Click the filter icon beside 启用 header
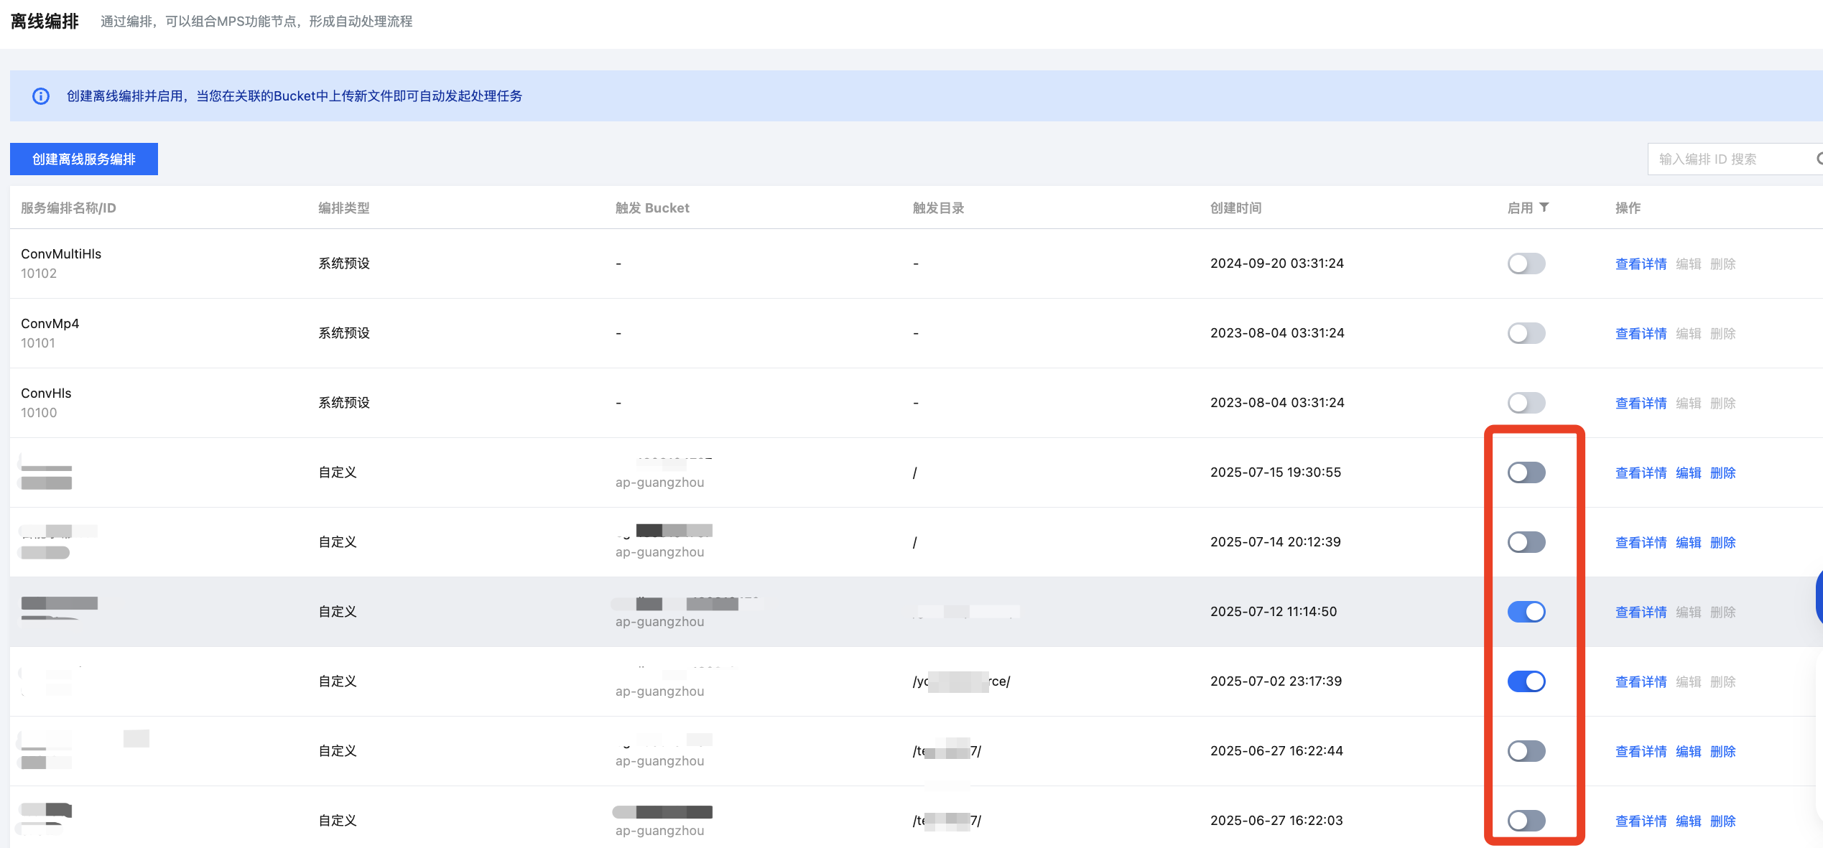The height and width of the screenshot is (848, 1823). [x=1544, y=208]
